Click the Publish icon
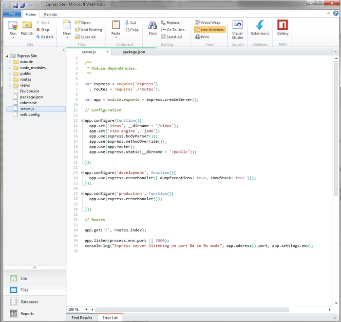 (x=27, y=25)
